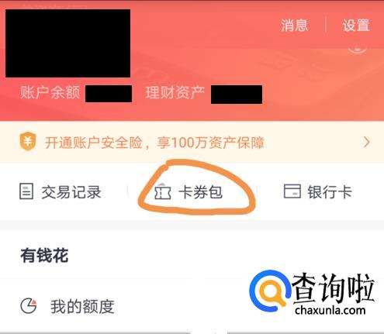Click the 卡券包 ticket icon
Image resolution: width=384 pixels, height=334 pixels.
click(163, 192)
